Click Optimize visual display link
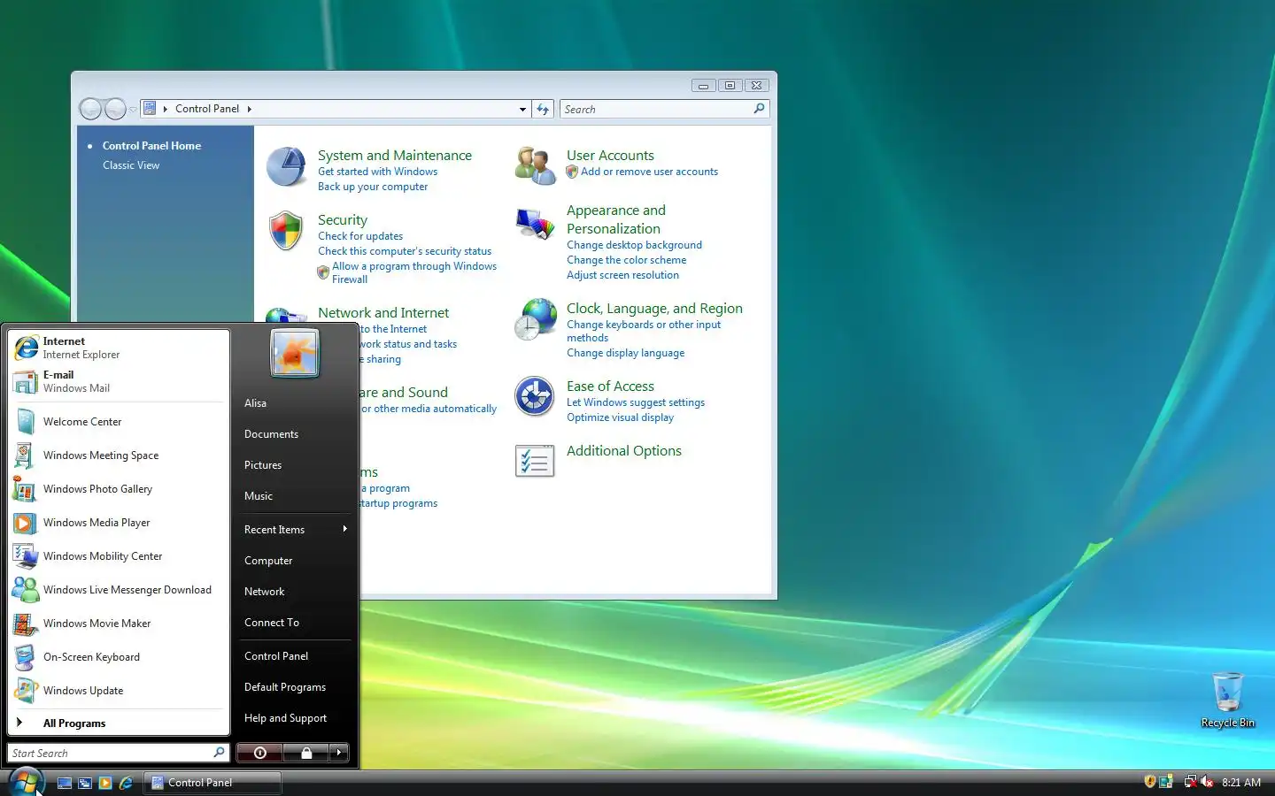1275x796 pixels. (x=620, y=417)
